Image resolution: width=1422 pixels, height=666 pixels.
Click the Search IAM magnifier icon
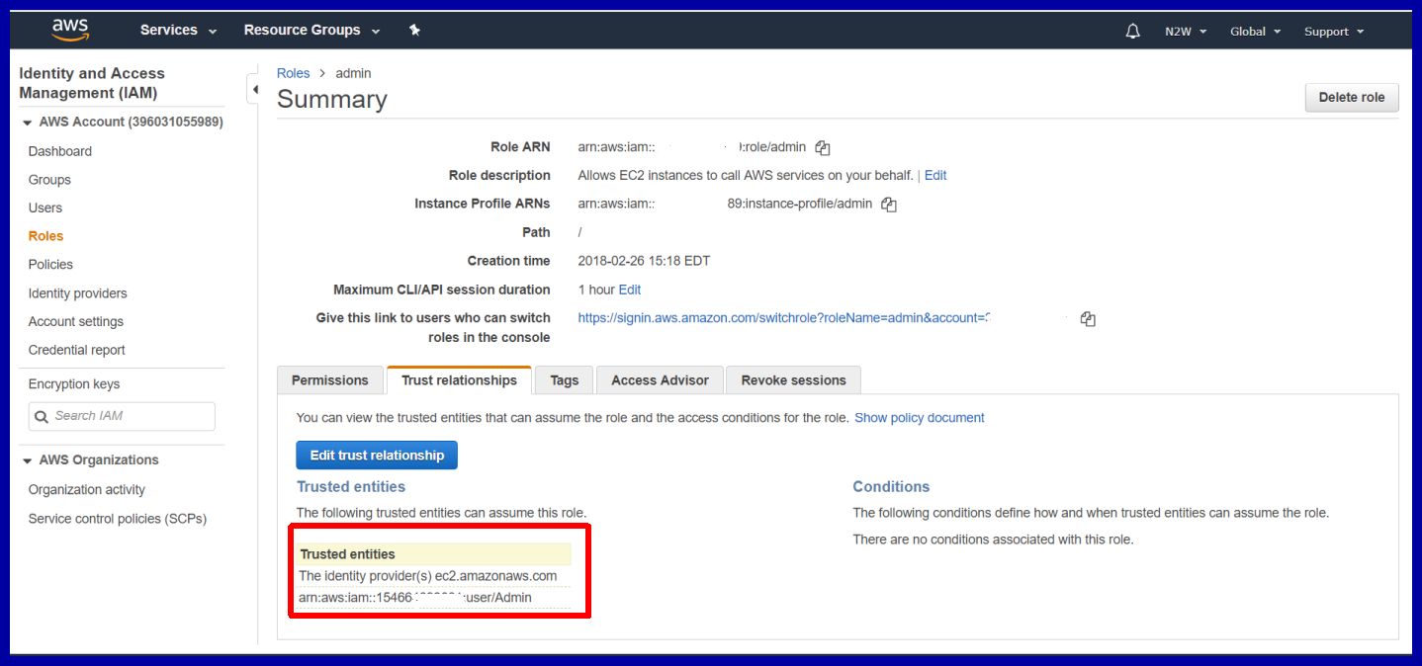pyautogui.click(x=42, y=417)
